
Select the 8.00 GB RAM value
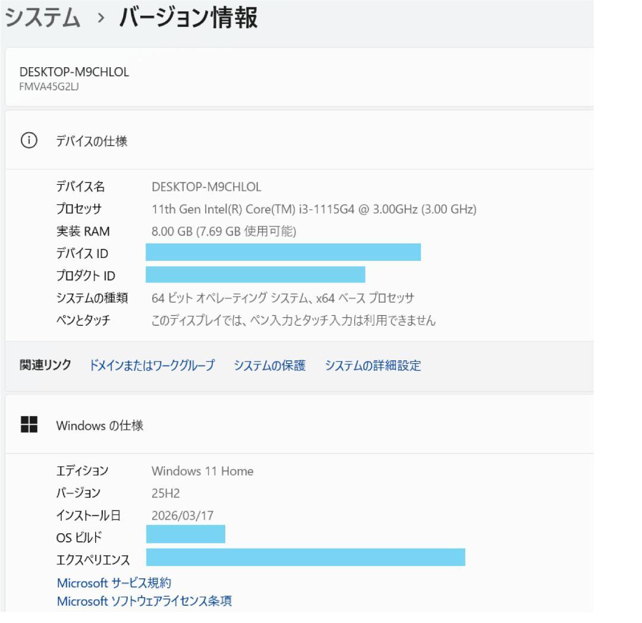tap(224, 232)
